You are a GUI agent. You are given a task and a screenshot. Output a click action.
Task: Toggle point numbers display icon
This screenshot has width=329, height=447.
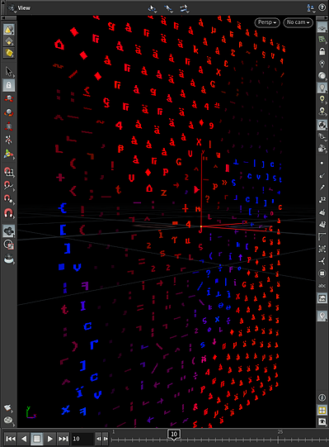coord(322,200)
